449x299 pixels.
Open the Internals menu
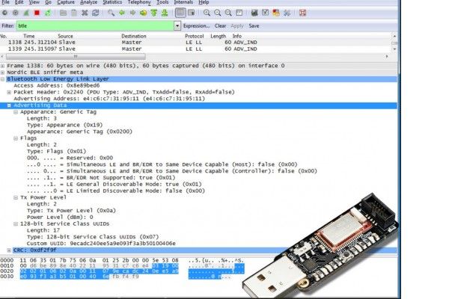[183, 2]
